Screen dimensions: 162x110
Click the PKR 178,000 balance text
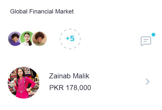pyautogui.click(x=70, y=88)
